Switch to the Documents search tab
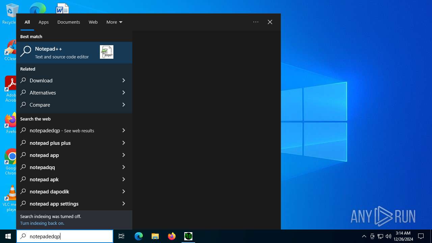432x243 pixels. (69, 22)
